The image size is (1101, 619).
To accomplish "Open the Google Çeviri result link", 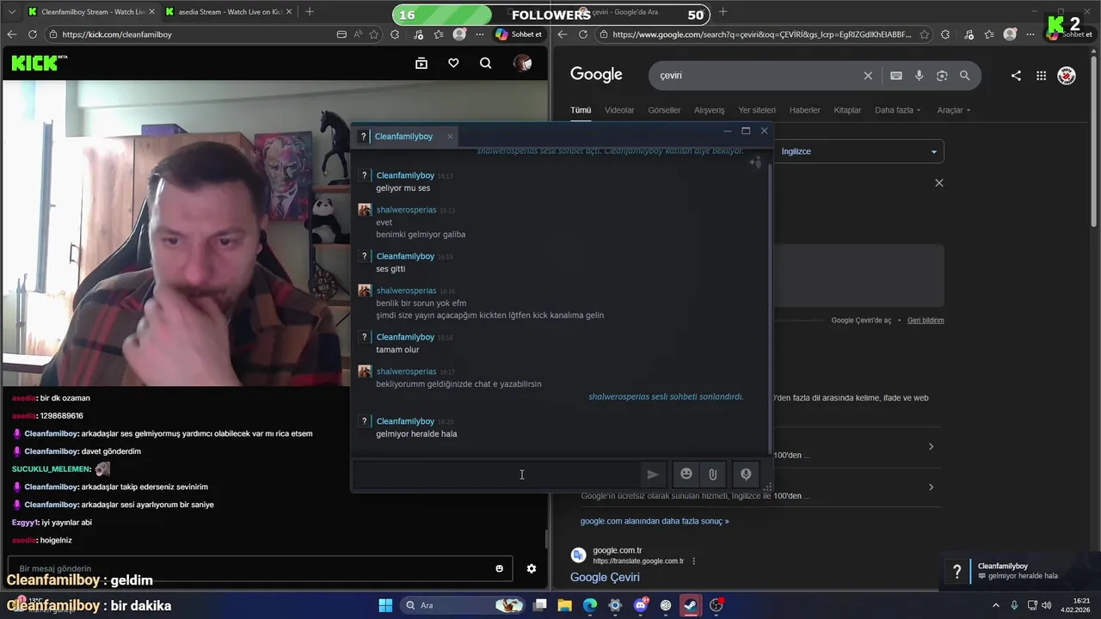I will point(605,577).
